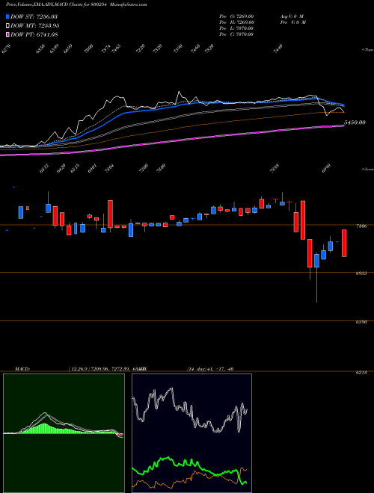Click the 5450.00 price label on EMA chart
This screenshot has height=493, width=374.
355,123
